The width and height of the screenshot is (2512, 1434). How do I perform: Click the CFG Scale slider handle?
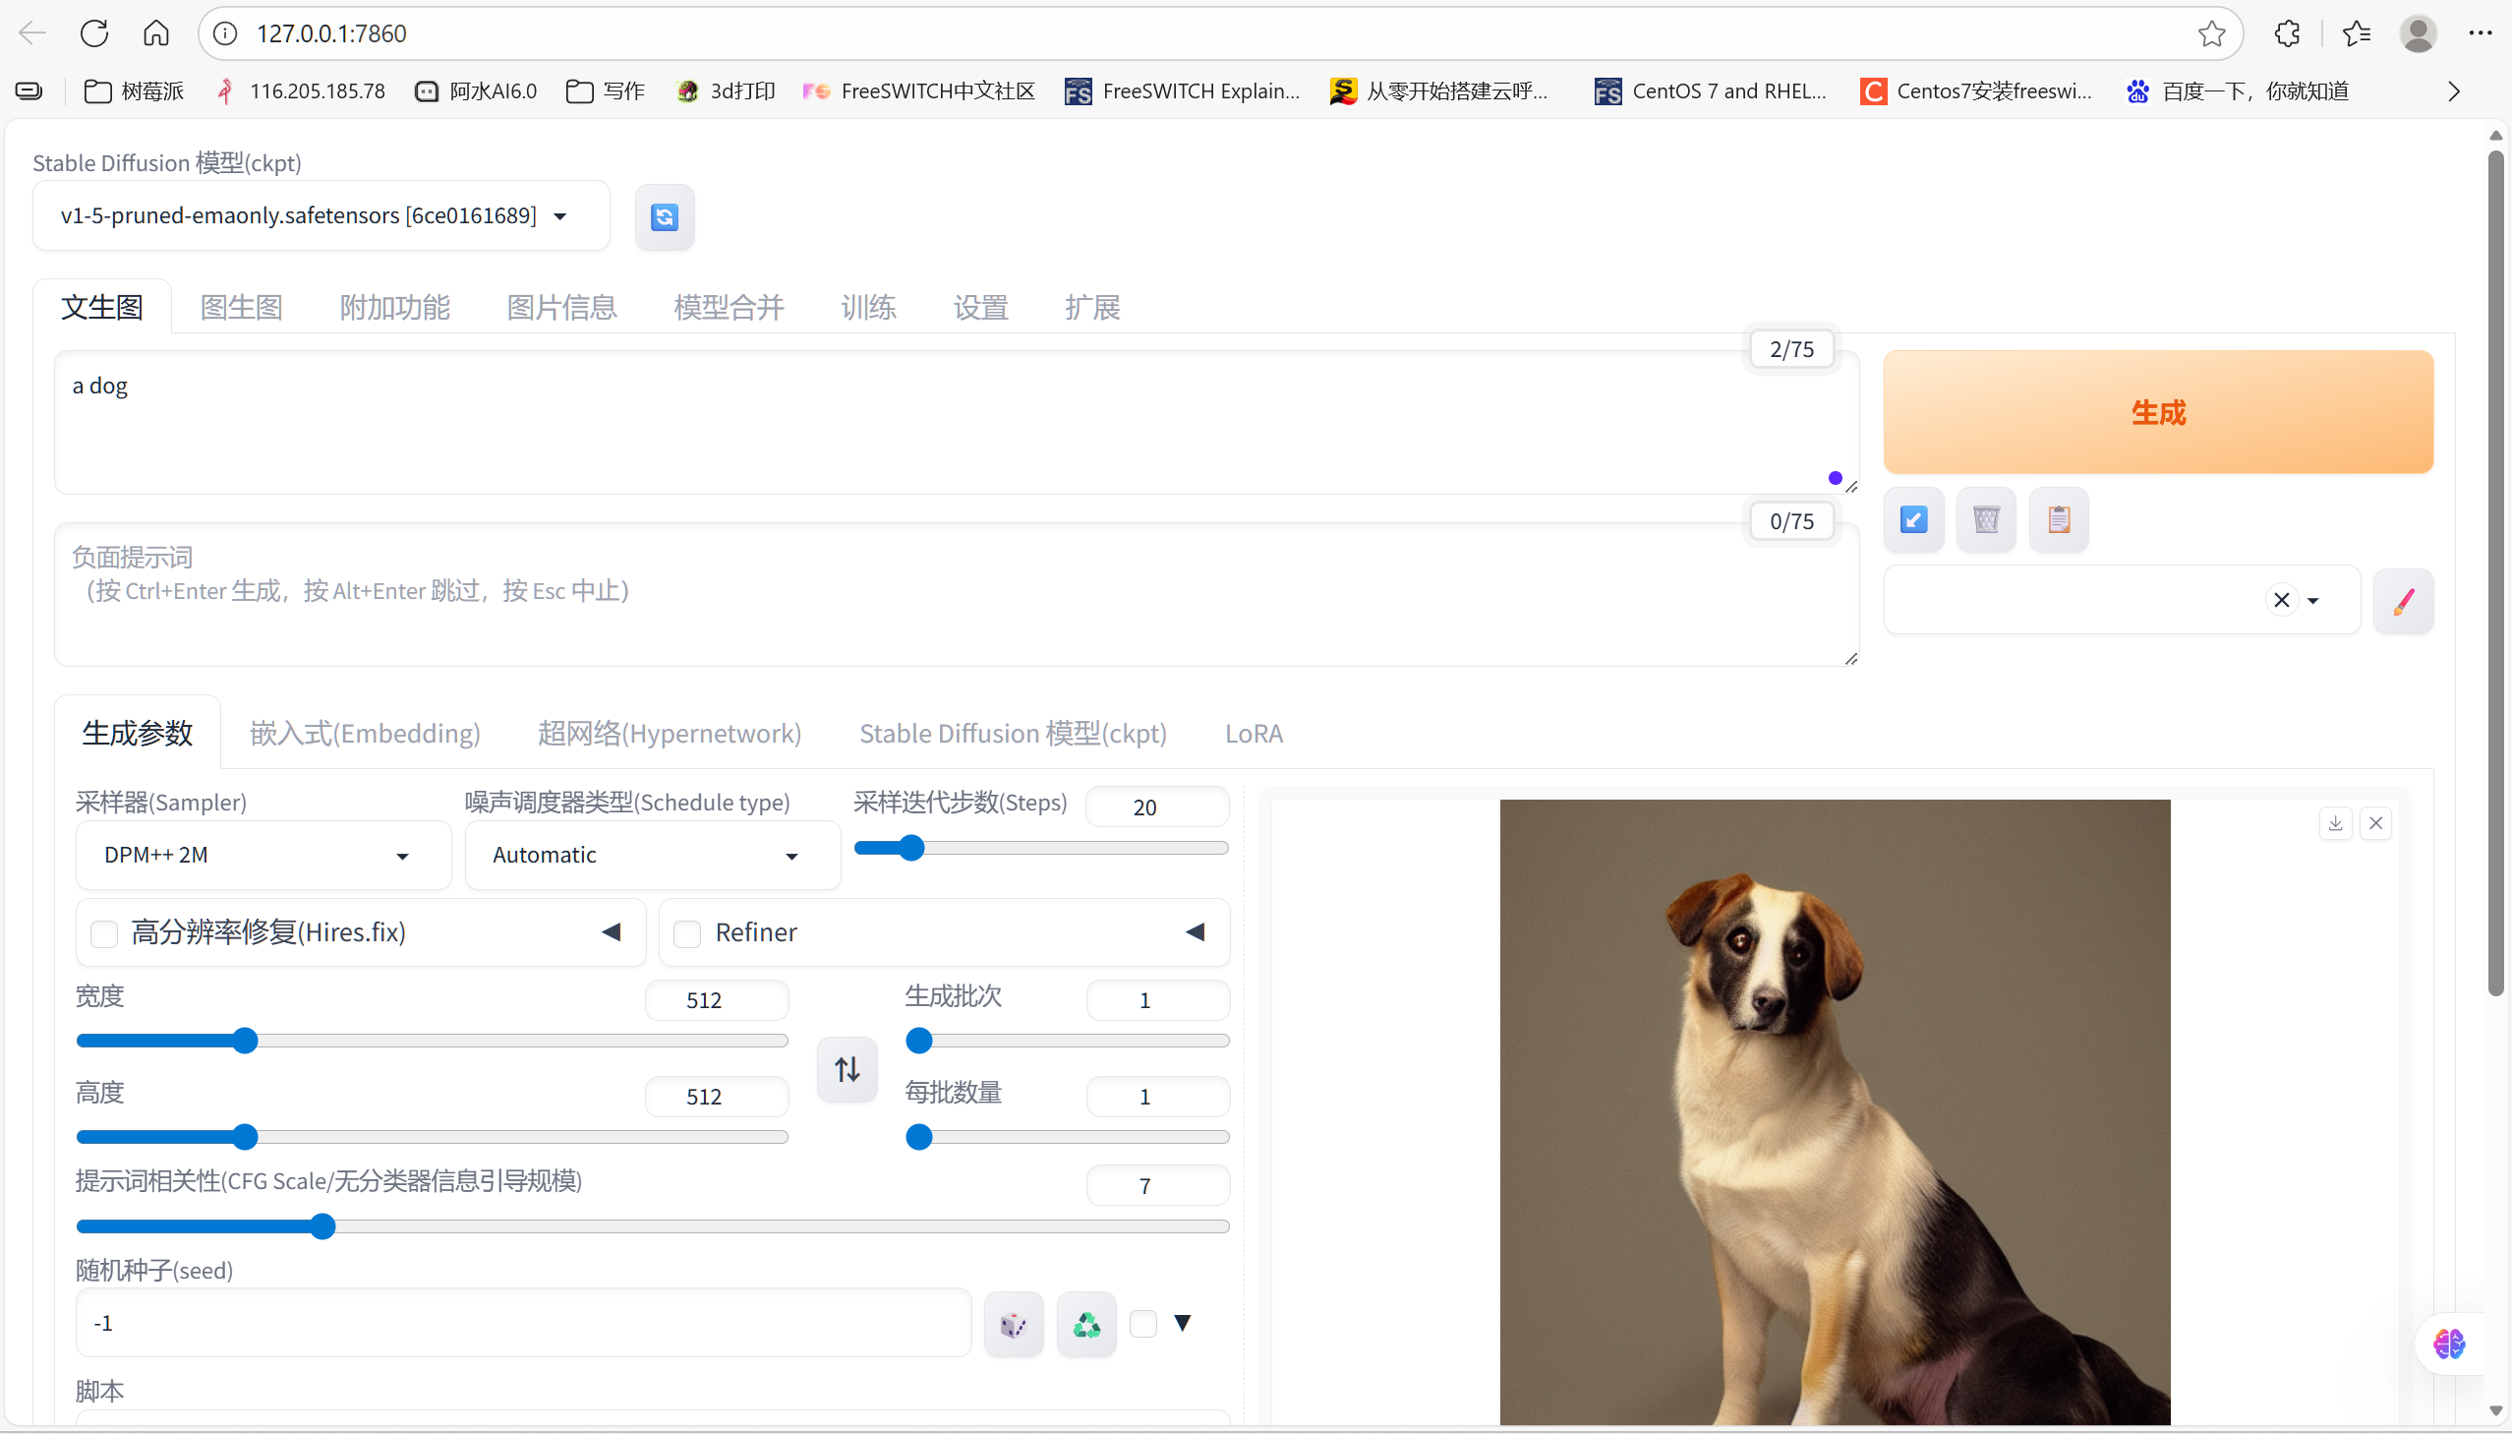click(321, 1226)
